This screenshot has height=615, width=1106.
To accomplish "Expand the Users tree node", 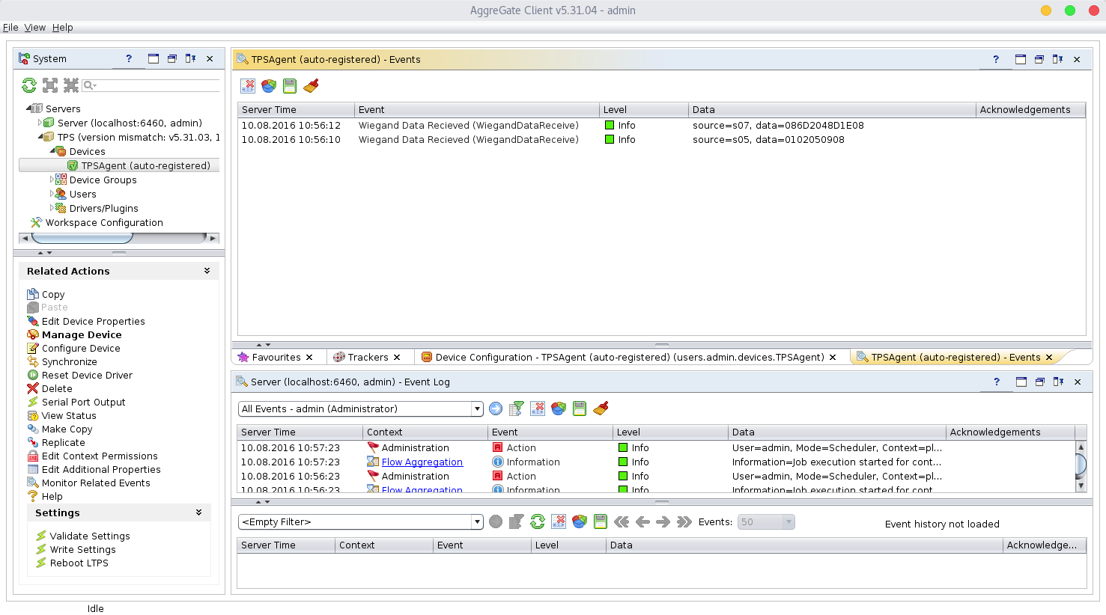I will (x=52, y=194).
